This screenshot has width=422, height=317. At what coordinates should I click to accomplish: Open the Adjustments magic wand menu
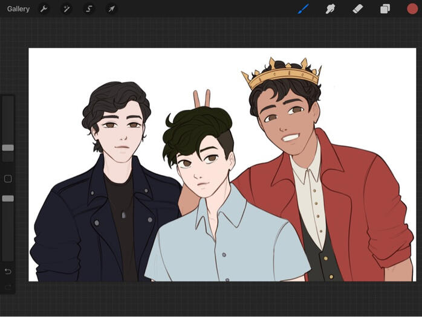pos(67,9)
